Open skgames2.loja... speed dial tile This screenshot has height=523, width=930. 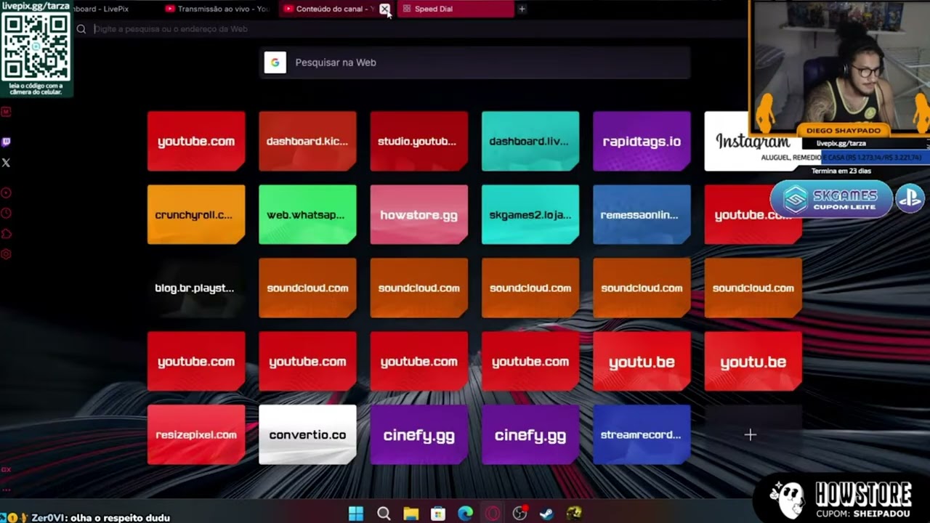(530, 214)
